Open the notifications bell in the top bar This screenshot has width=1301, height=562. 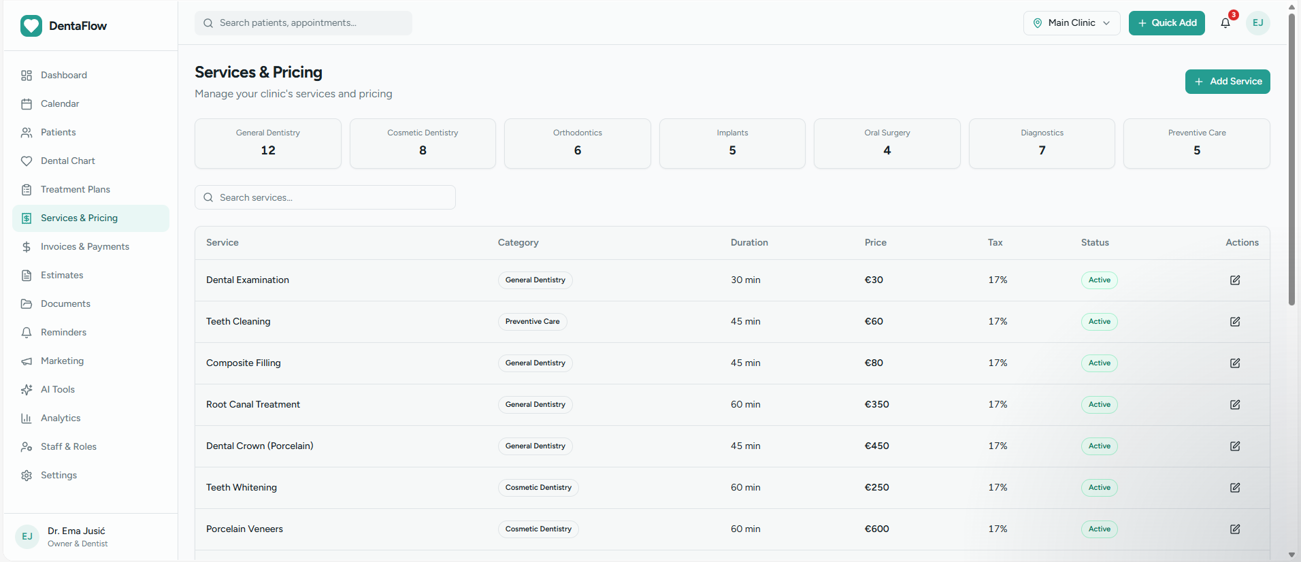click(1225, 23)
